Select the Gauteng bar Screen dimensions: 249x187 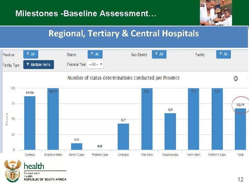pos(30,123)
